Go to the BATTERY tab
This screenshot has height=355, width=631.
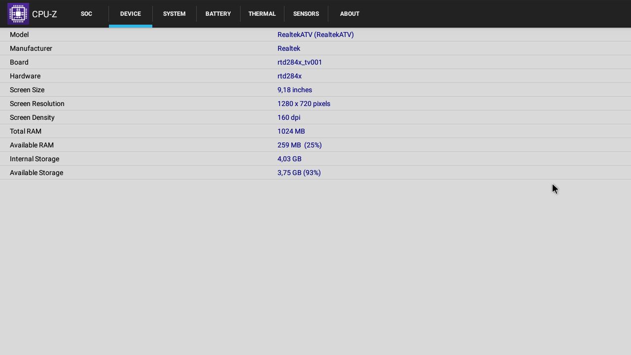click(x=218, y=14)
